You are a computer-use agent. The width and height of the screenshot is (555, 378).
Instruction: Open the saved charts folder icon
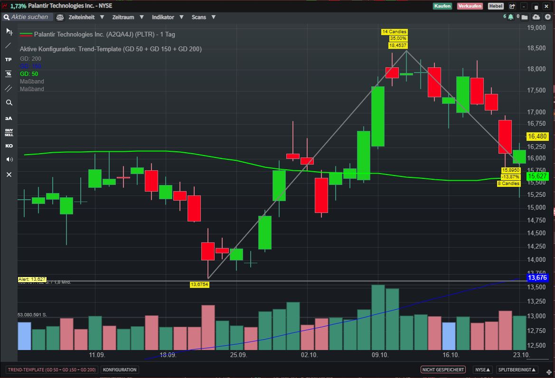(525, 17)
